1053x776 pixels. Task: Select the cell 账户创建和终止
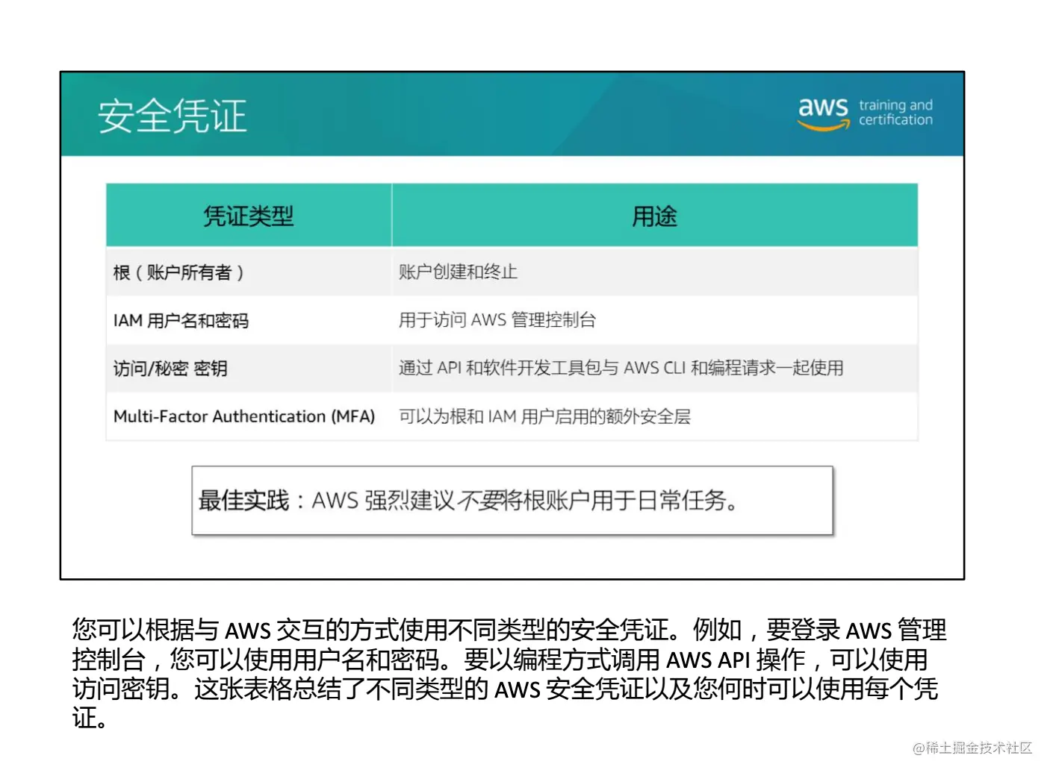click(x=655, y=272)
